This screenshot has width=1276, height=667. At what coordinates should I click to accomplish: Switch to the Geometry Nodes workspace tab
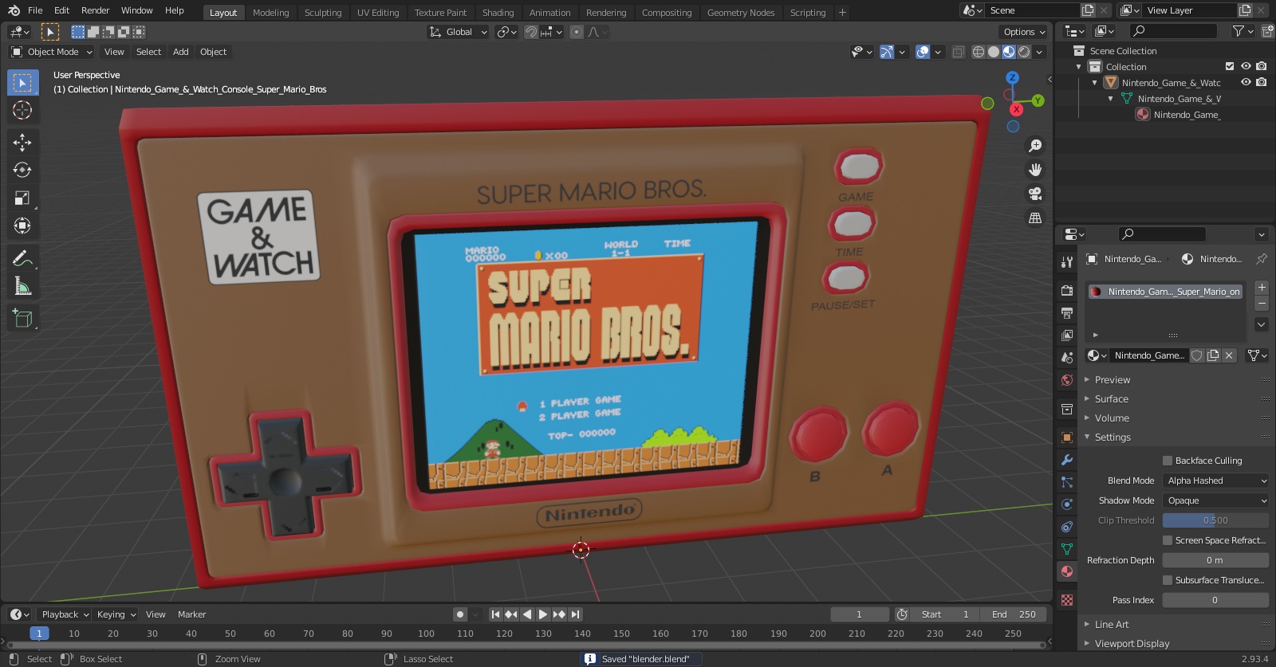point(741,13)
